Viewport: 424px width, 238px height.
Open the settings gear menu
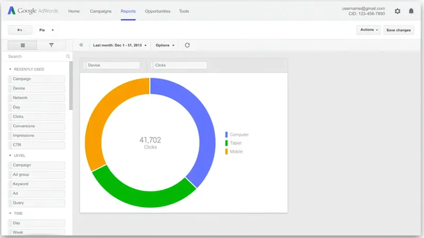pyautogui.click(x=397, y=11)
